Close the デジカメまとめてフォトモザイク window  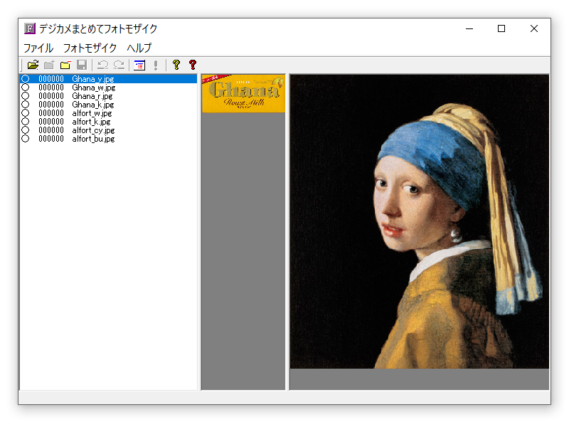click(x=534, y=28)
